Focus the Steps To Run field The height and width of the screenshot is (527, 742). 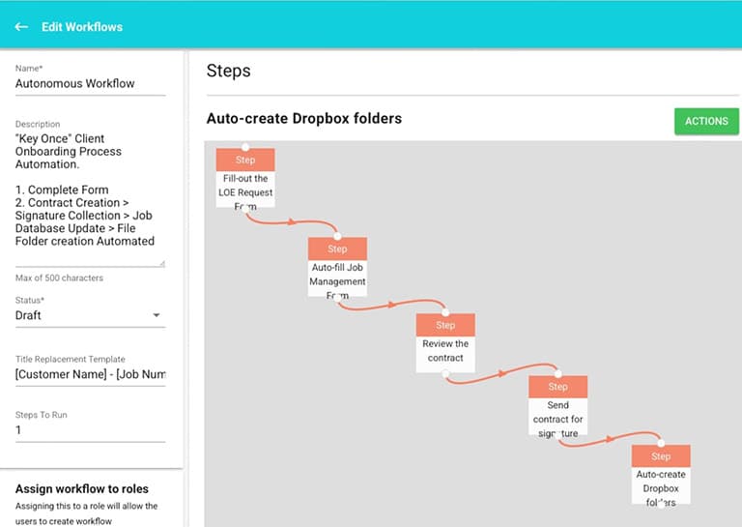(x=90, y=430)
